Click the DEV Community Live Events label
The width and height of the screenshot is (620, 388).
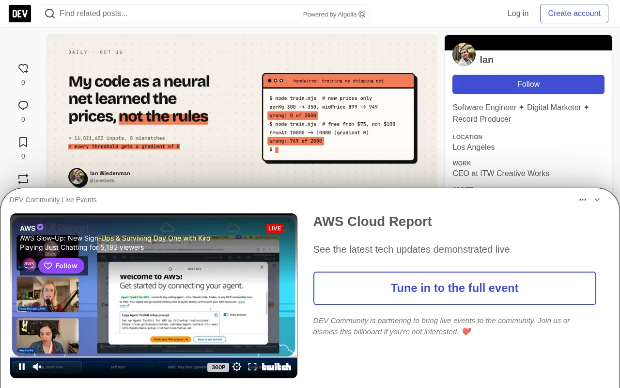pyautogui.click(x=53, y=200)
